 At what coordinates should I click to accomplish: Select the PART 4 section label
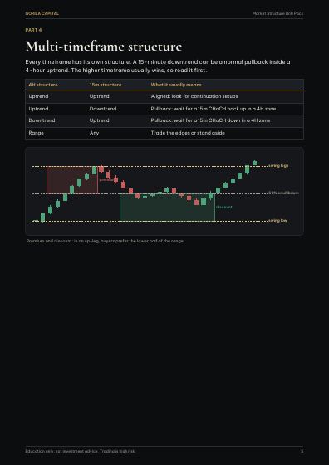(33, 30)
